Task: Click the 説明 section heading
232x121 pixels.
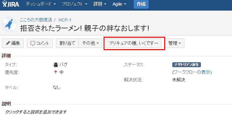Action: coord(6,104)
